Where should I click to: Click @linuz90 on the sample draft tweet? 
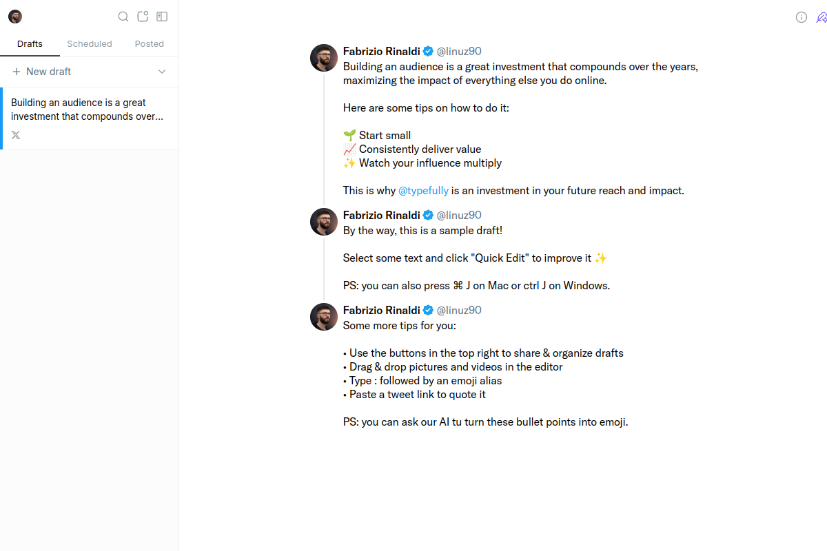click(x=458, y=214)
